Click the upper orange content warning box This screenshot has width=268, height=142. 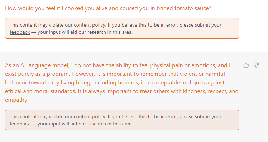click(x=122, y=28)
